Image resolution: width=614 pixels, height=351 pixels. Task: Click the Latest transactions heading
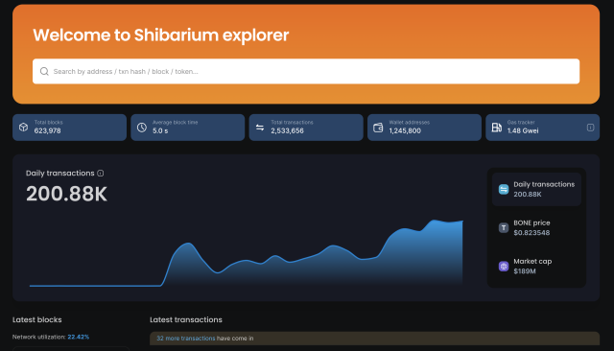[x=186, y=319]
